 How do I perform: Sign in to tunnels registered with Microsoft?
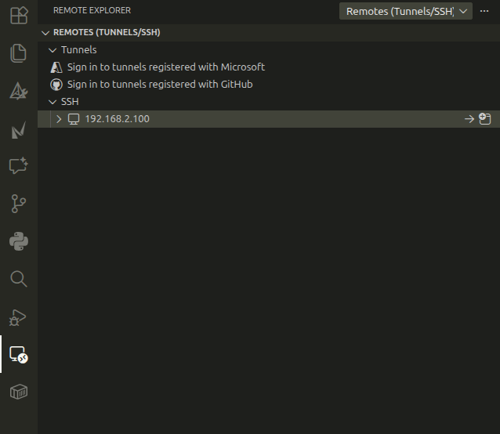click(165, 67)
